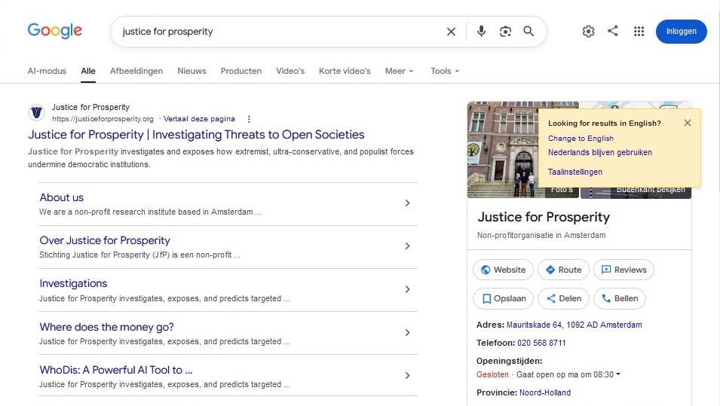720x406 pixels.
Task: Open image search camera icon
Action: (505, 31)
